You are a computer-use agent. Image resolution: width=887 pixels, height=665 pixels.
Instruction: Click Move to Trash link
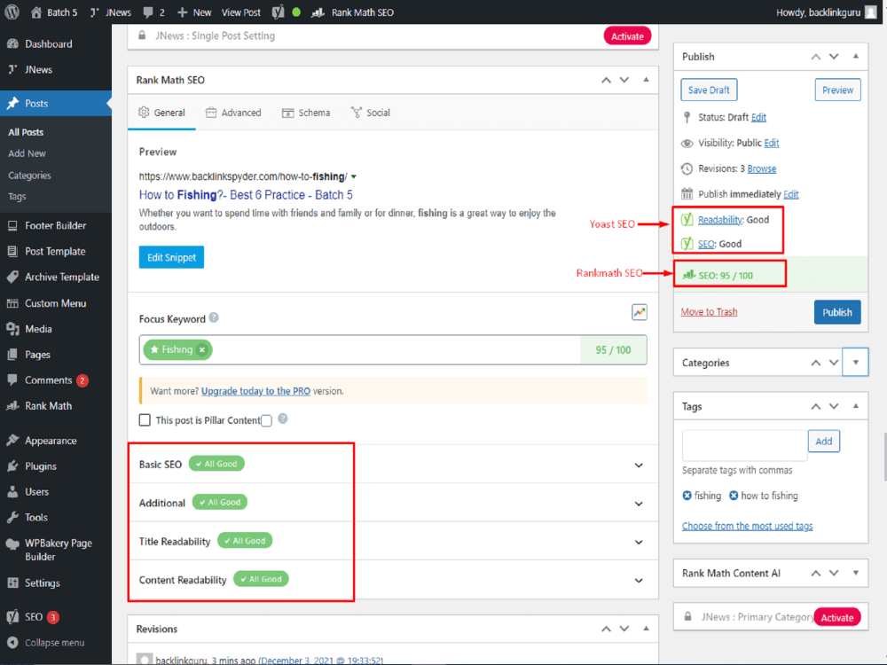click(x=709, y=311)
